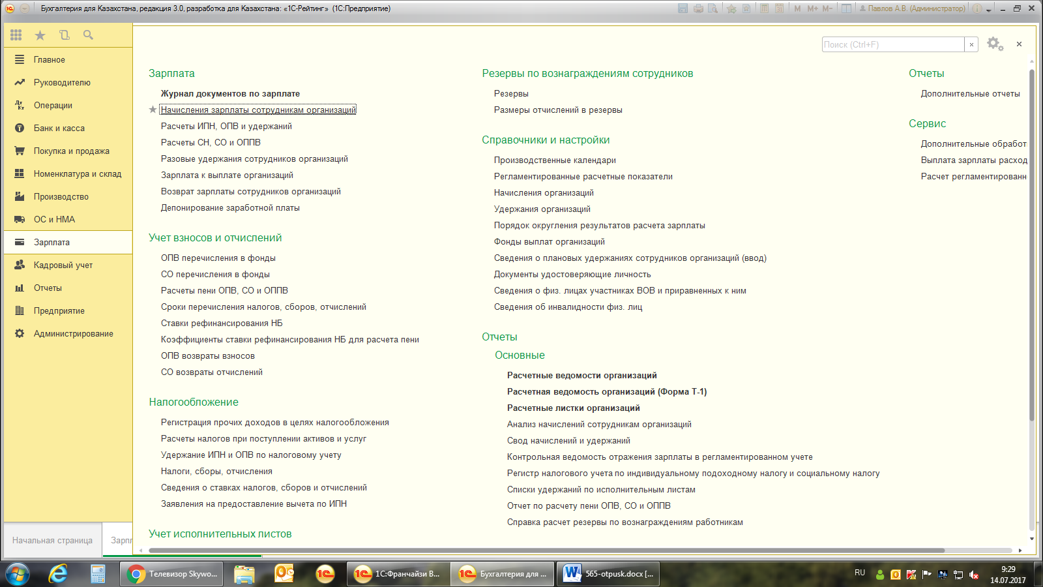Open 1С:Франчайзи taskbar window
The height and width of the screenshot is (587, 1043).
coord(397,574)
